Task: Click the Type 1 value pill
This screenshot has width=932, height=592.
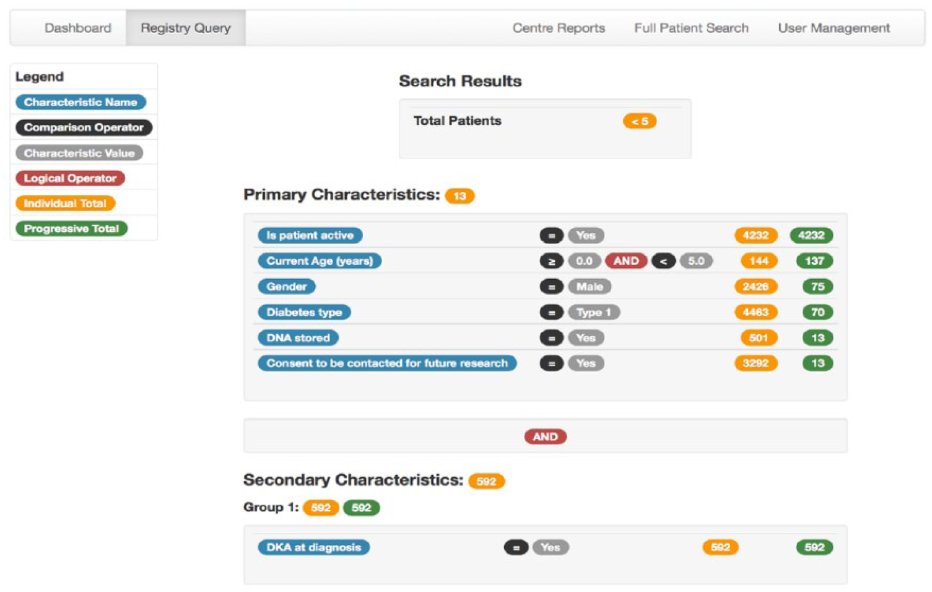Action: tap(594, 312)
